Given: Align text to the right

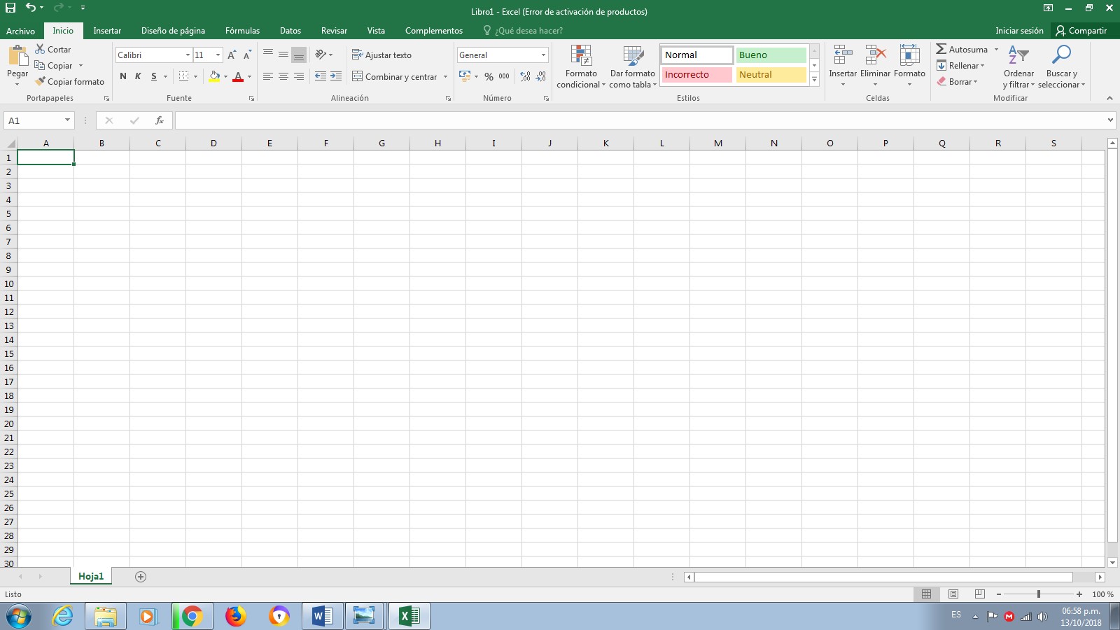Looking at the screenshot, I should tap(299, 76).
